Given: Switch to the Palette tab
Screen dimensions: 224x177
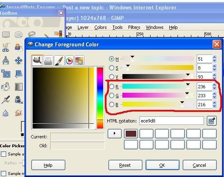Looking at the screenshot, I should pos(79,61).
